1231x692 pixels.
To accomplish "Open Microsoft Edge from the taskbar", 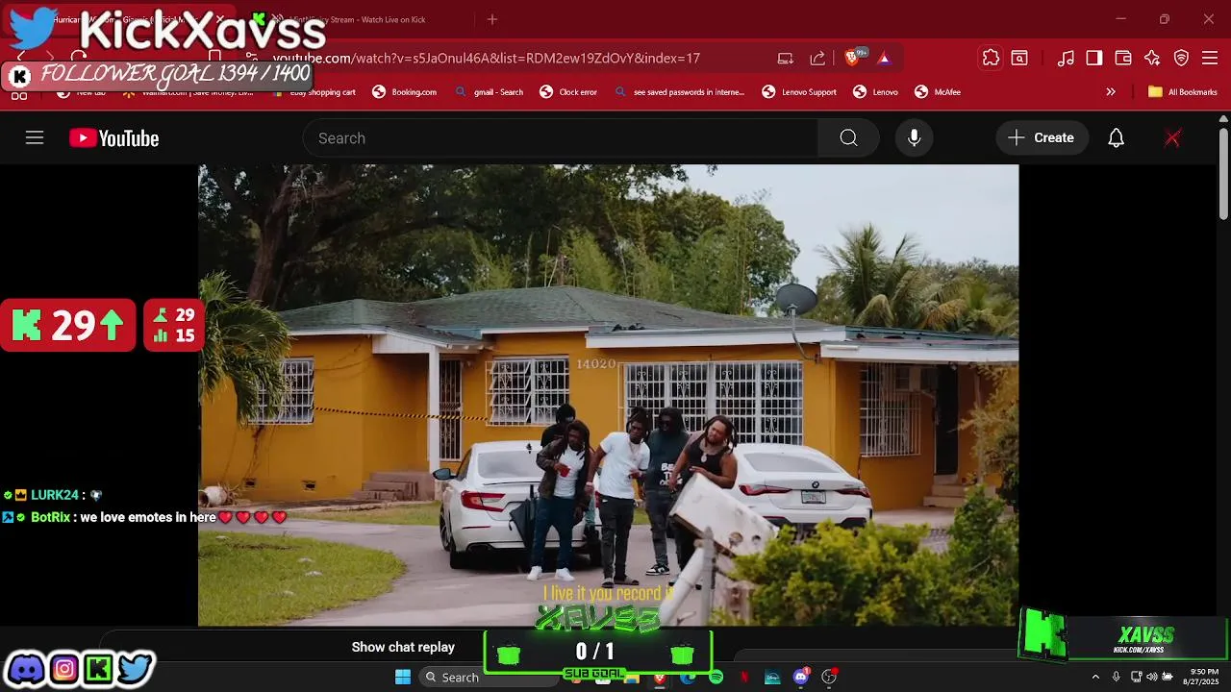I will click(688, 678).
